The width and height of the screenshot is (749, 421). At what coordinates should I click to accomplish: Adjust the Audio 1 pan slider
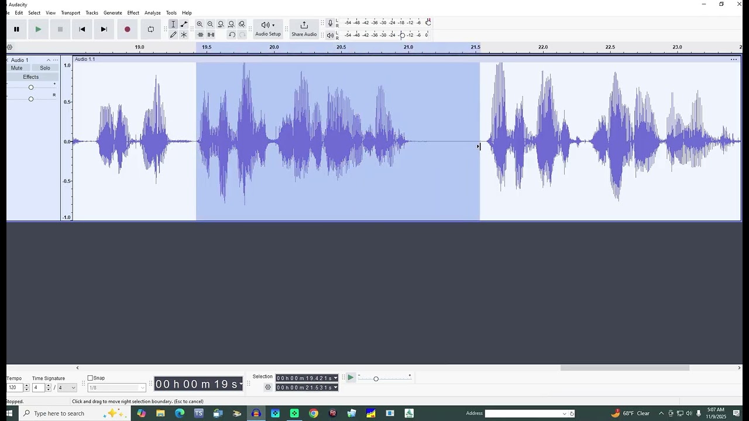coord(31,99)
